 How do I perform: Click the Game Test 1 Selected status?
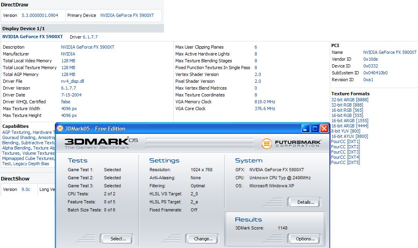point(112,170)
